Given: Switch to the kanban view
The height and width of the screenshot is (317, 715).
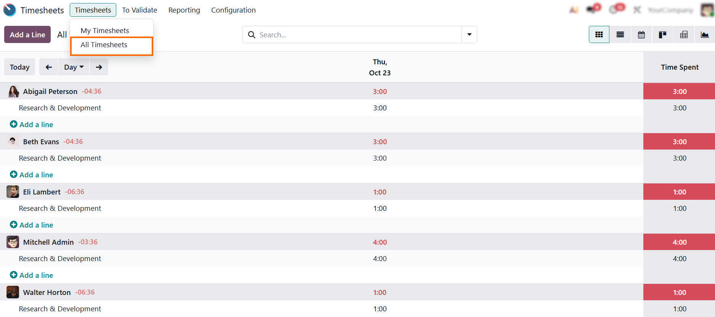Looking at the screenshot, I should [663, 35].
